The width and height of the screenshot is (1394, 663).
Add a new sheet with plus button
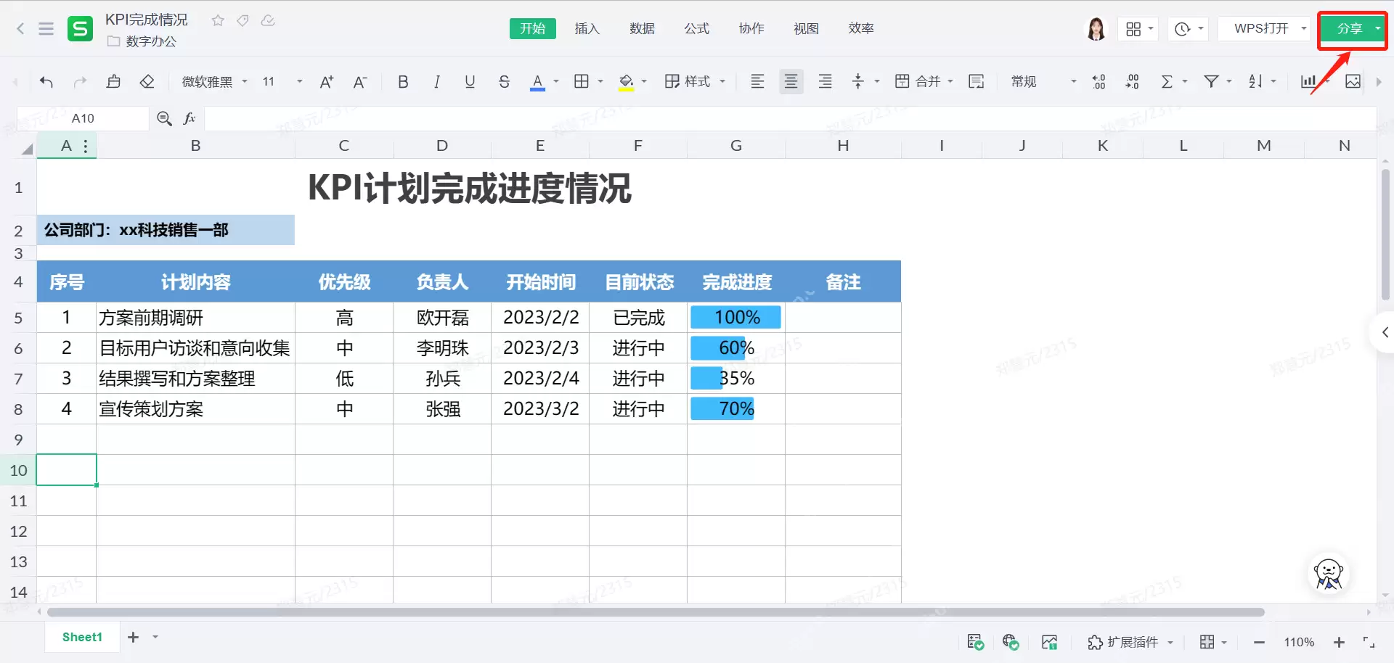tap(133, 637)
